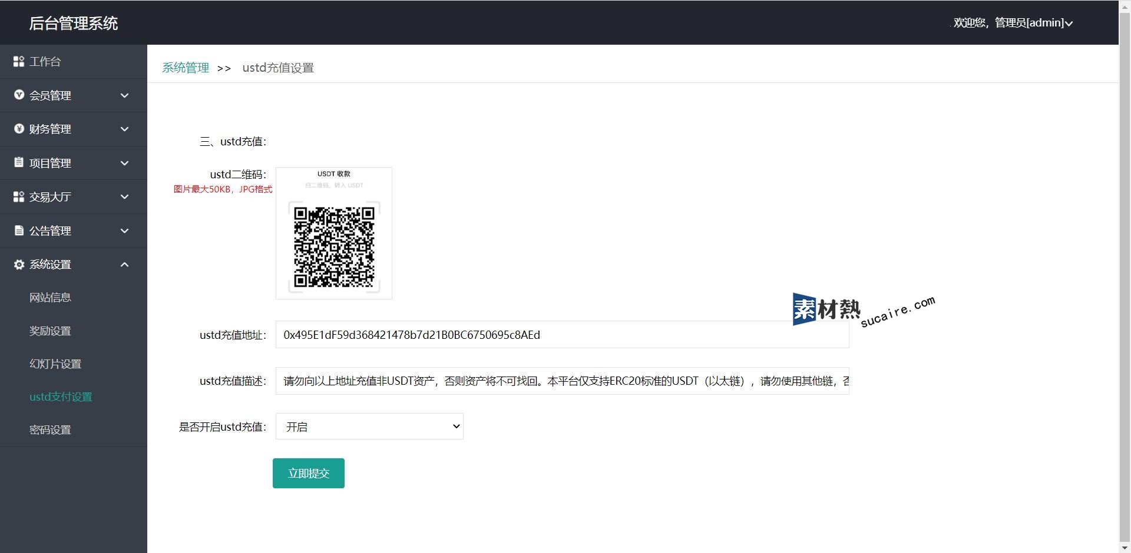Open the 会员管理 menu label
The height and width of the screenshot is (553, 1131).
coord(50,95)
